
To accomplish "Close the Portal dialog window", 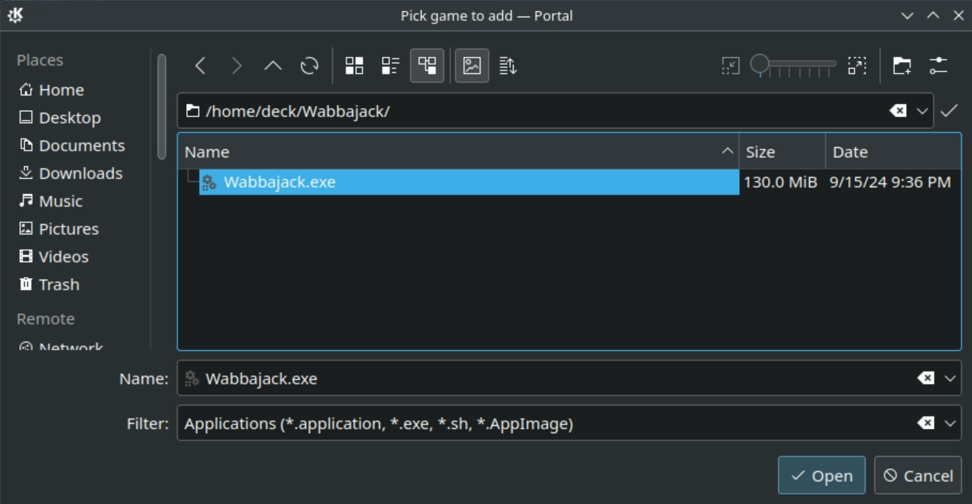I will (958, 15).
